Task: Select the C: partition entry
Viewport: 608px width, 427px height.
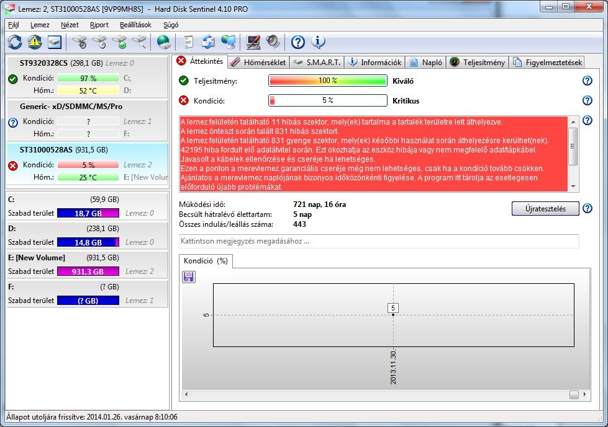Action: click(x=87, y=206)
